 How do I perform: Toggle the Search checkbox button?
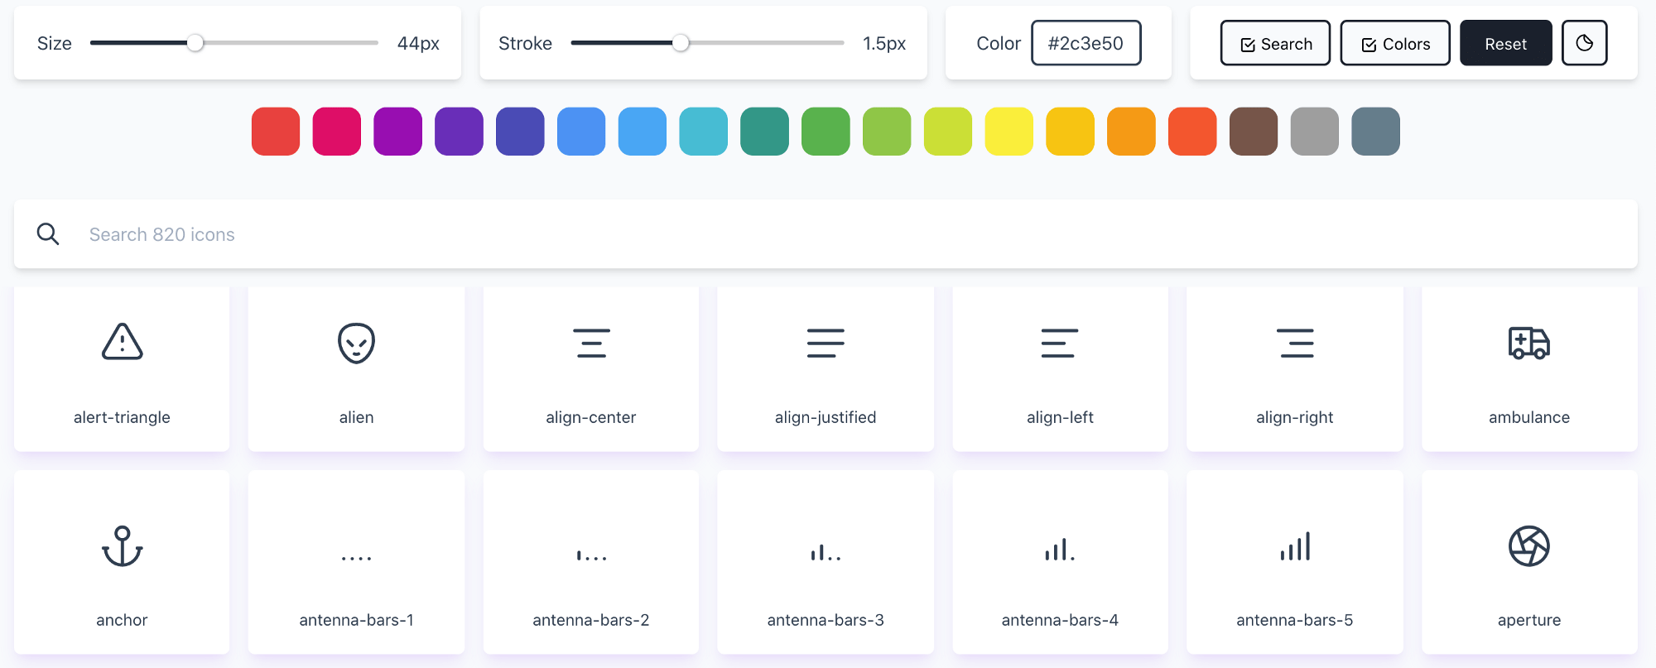point(1275,43)
